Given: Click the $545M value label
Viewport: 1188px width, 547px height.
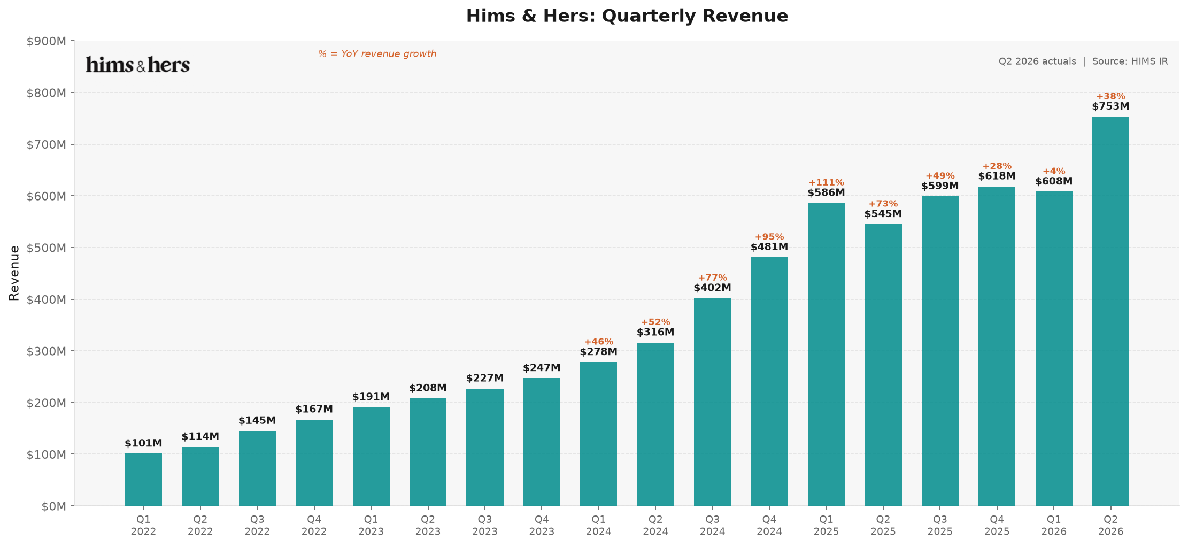Looking at the screenshot, I should tap(883, 214).
